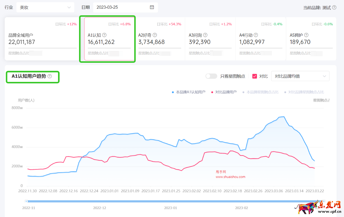Toggle 对比品牌用户 legend item

point(224,92)
